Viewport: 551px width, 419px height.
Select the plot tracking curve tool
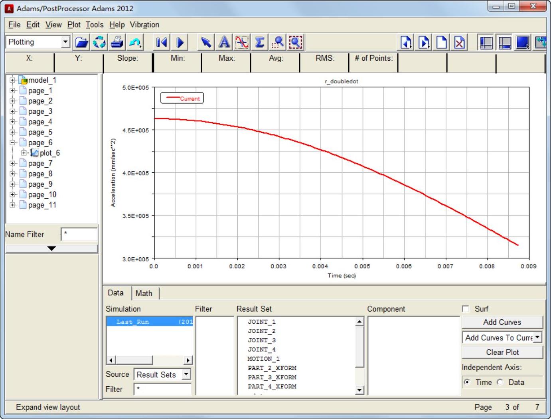click(242, 42)
